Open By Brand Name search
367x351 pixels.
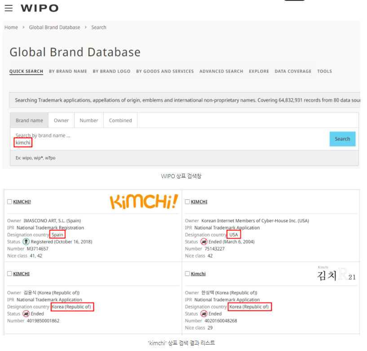coord(68,71)
